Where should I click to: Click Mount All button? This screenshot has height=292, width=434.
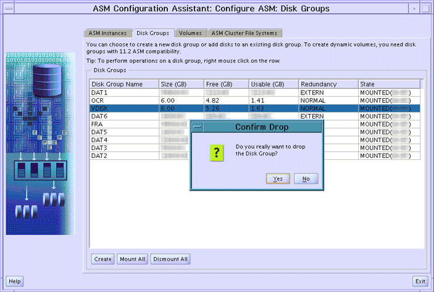[132, 259]
